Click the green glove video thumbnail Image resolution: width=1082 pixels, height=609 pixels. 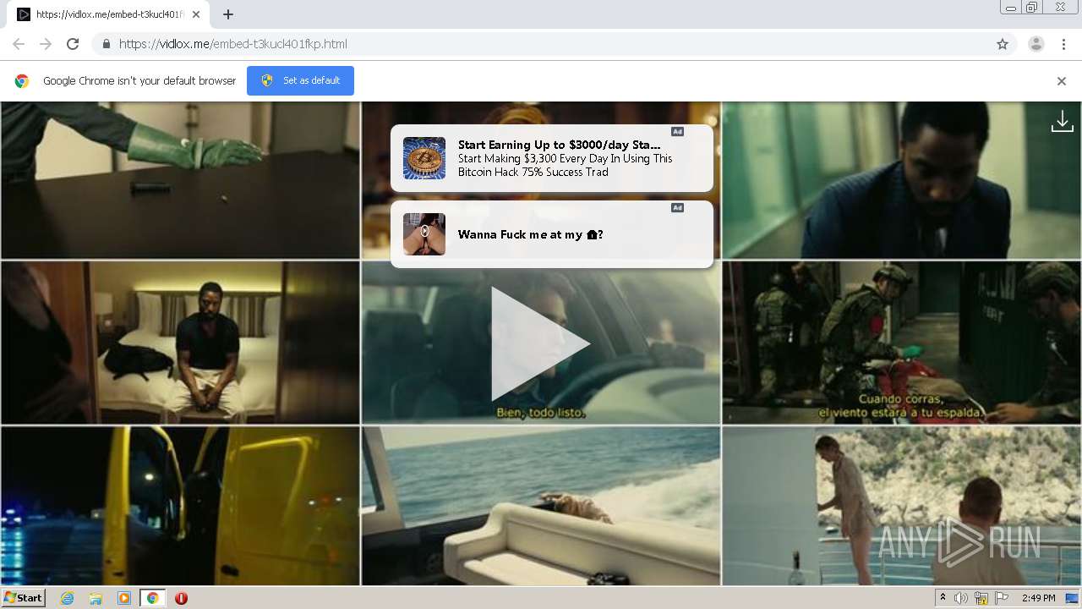point(180,180)
